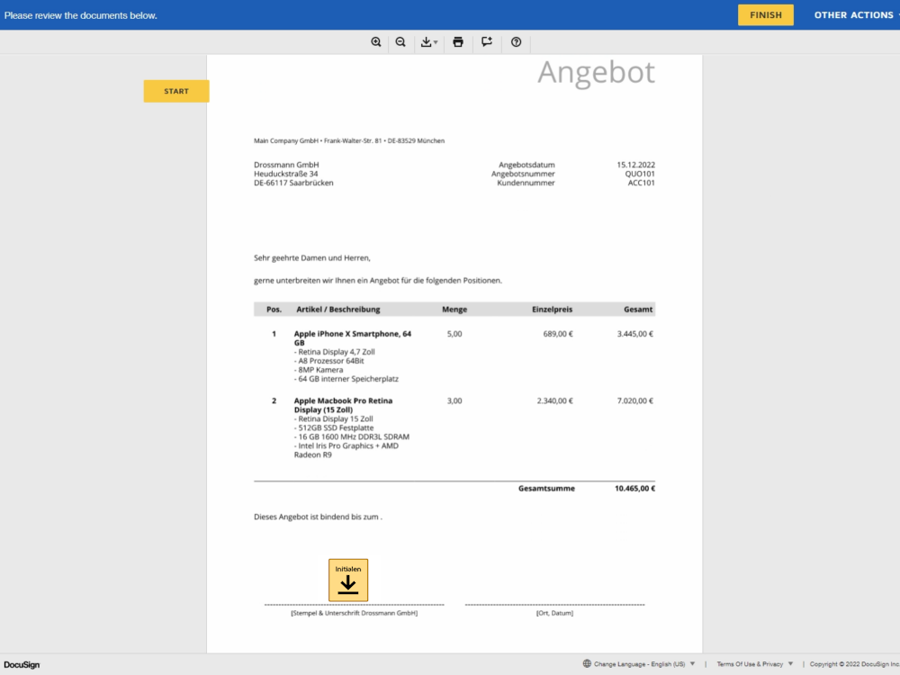The height and width of the screenshot is (675, 900).
Task: Open the download options icon
Action: click(x=428, y=42)
